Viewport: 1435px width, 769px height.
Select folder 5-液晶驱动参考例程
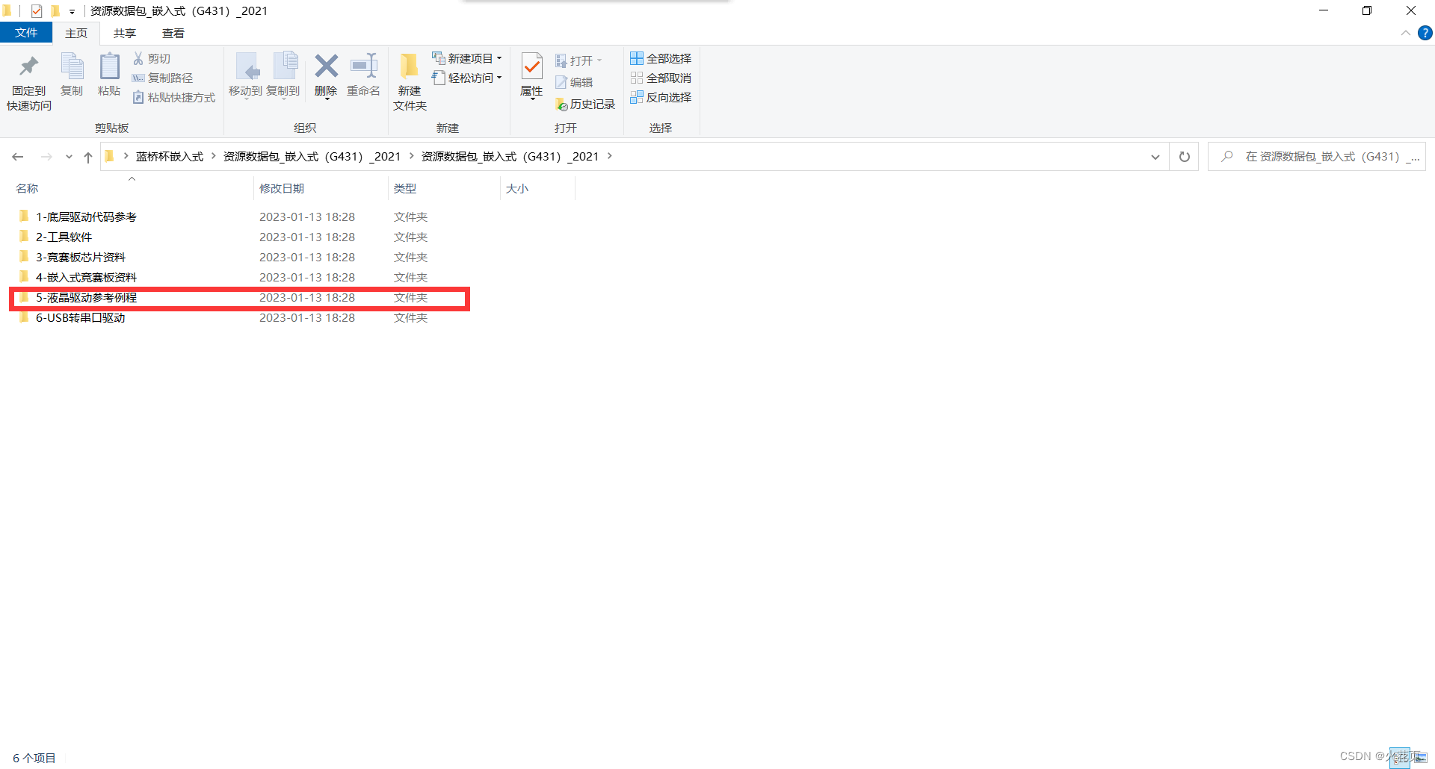85,297
